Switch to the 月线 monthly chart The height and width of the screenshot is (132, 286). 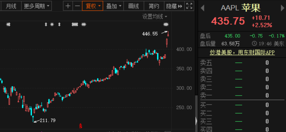coord(11,6)
